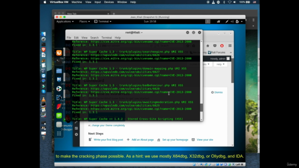Screen dimensions: 299x168
Task: Open the Apple menu
Action: click(45, 2)
